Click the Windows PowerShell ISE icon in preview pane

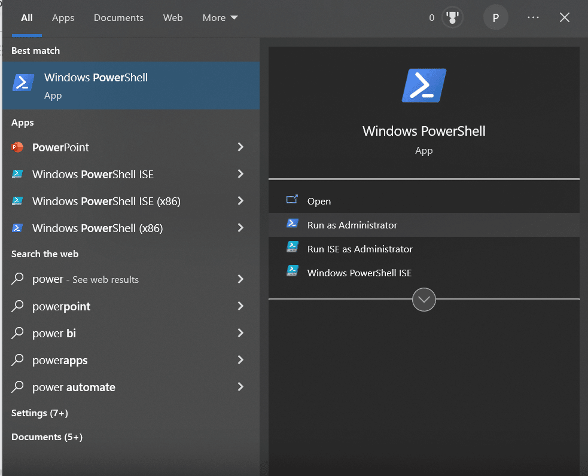pos(292,271)
